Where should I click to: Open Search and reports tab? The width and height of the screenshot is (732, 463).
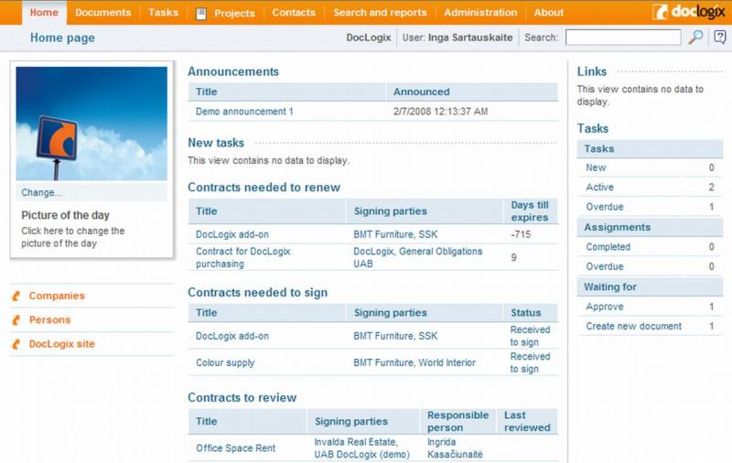[380, 13]
